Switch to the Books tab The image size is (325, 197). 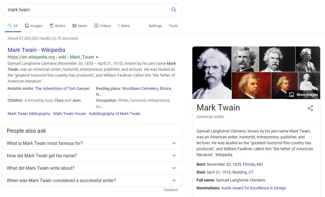(x=58, y=26)
